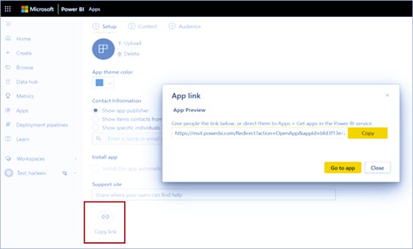Select Show app publisher radio button
This screenshot has height=249, width=413.
(95, 111)
